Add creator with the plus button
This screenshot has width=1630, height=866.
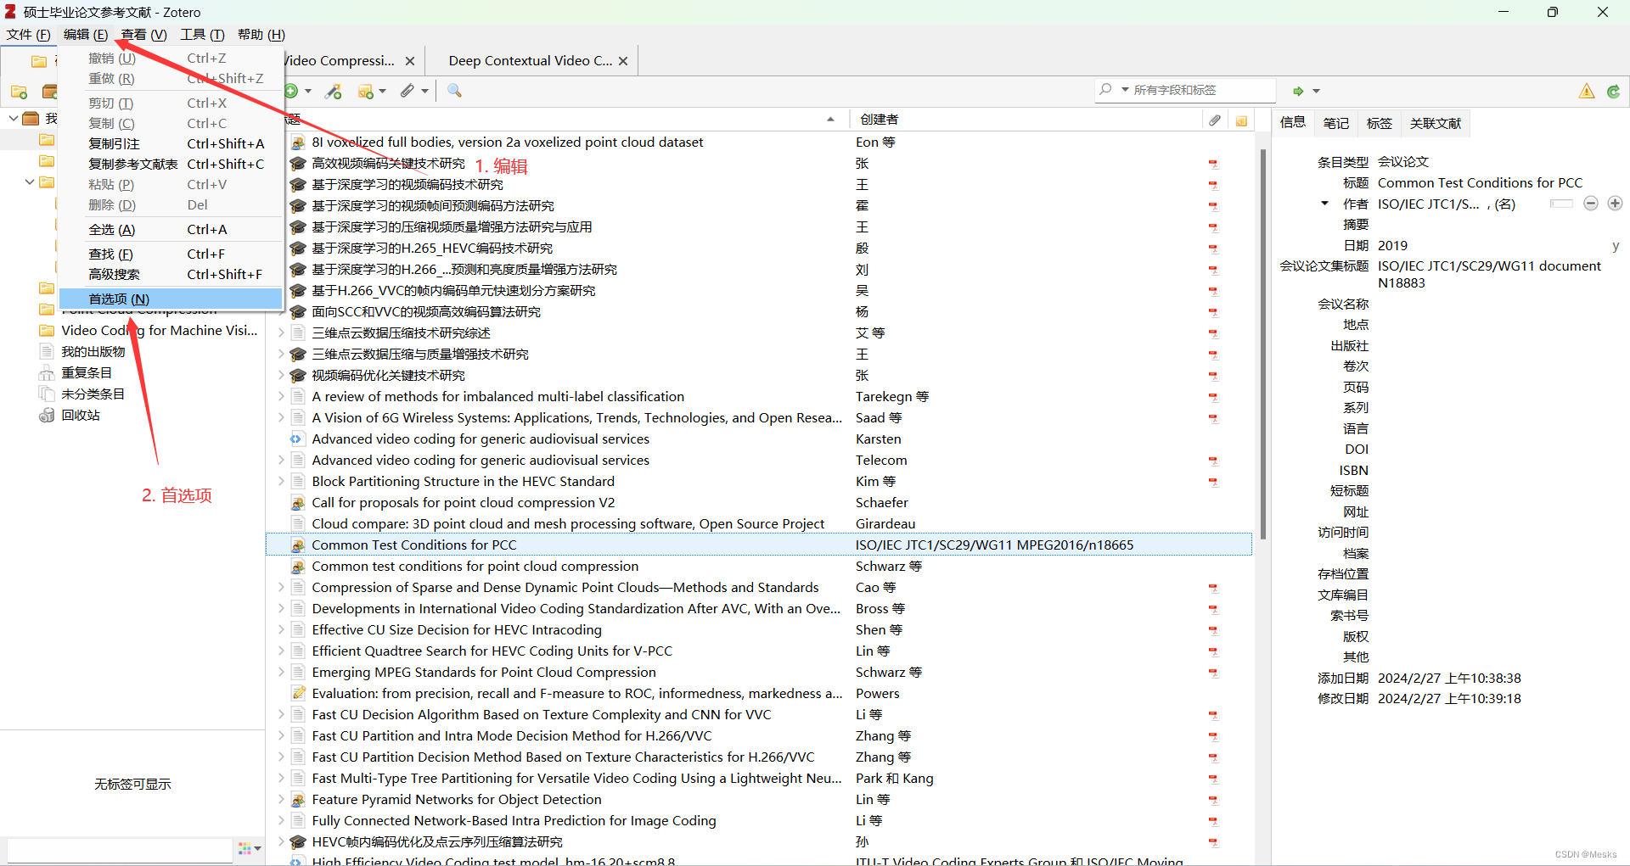pos(1615,204)
